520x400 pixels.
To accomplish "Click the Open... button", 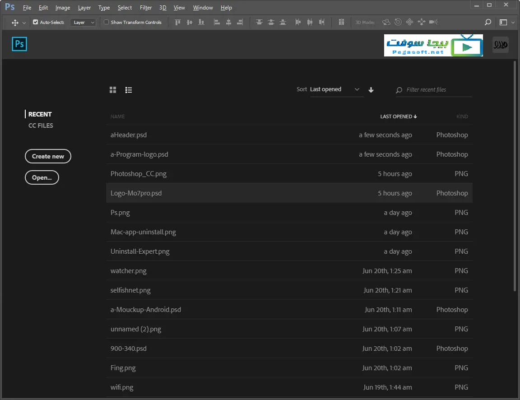I will click(x=42, y=177).
